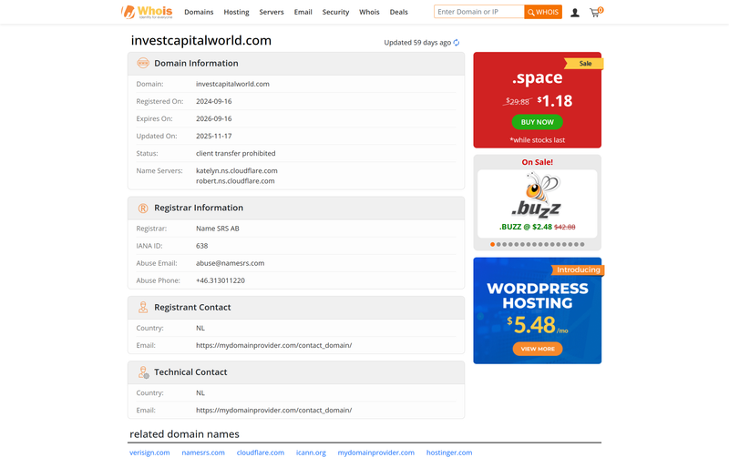
Task: Click registrar name Name SRS AB
Action: 218,229
